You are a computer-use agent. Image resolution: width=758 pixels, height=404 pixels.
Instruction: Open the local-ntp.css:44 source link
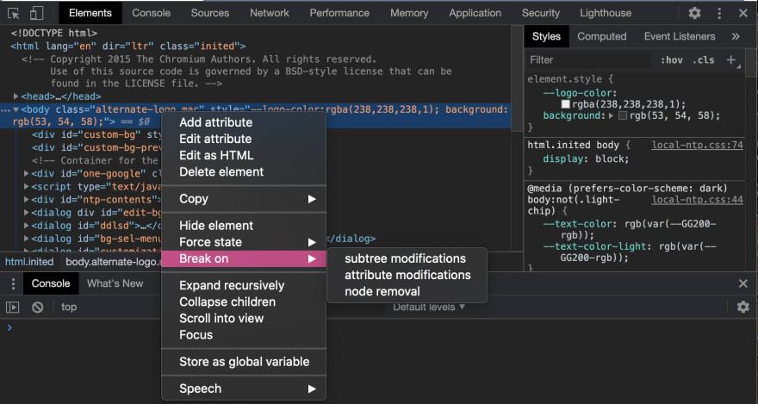(x=697, y=200)
